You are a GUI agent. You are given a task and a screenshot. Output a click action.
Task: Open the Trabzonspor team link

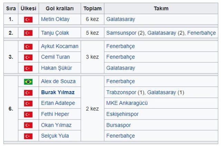121,93
